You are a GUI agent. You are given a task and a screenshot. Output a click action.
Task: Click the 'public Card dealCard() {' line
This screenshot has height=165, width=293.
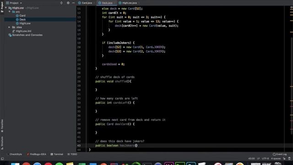pyautogui.click(x=115, y=124)
